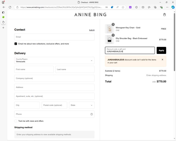Image resolution: width=176 pixels, height=141 pixels.
Task: Open the Country/Region dropdown showing Venezuela
Action: tap(54, 61)
